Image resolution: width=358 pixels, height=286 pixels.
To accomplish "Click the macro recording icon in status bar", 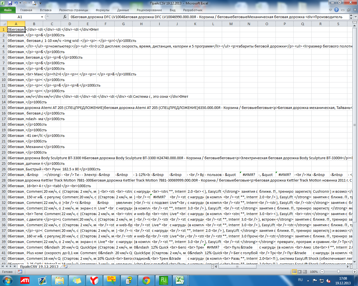I will 20,271.
